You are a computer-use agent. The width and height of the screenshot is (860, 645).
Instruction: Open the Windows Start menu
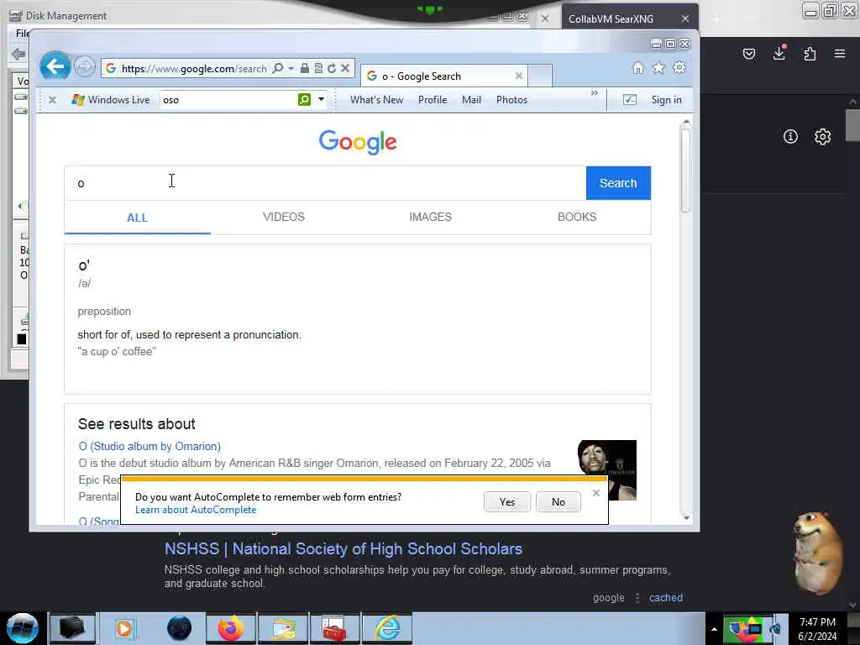22,628
